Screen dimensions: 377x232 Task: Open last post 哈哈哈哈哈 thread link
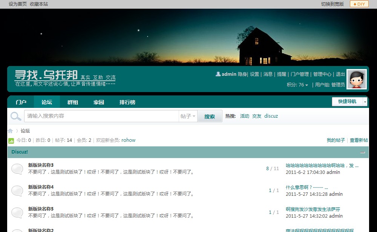pos(322,166)
